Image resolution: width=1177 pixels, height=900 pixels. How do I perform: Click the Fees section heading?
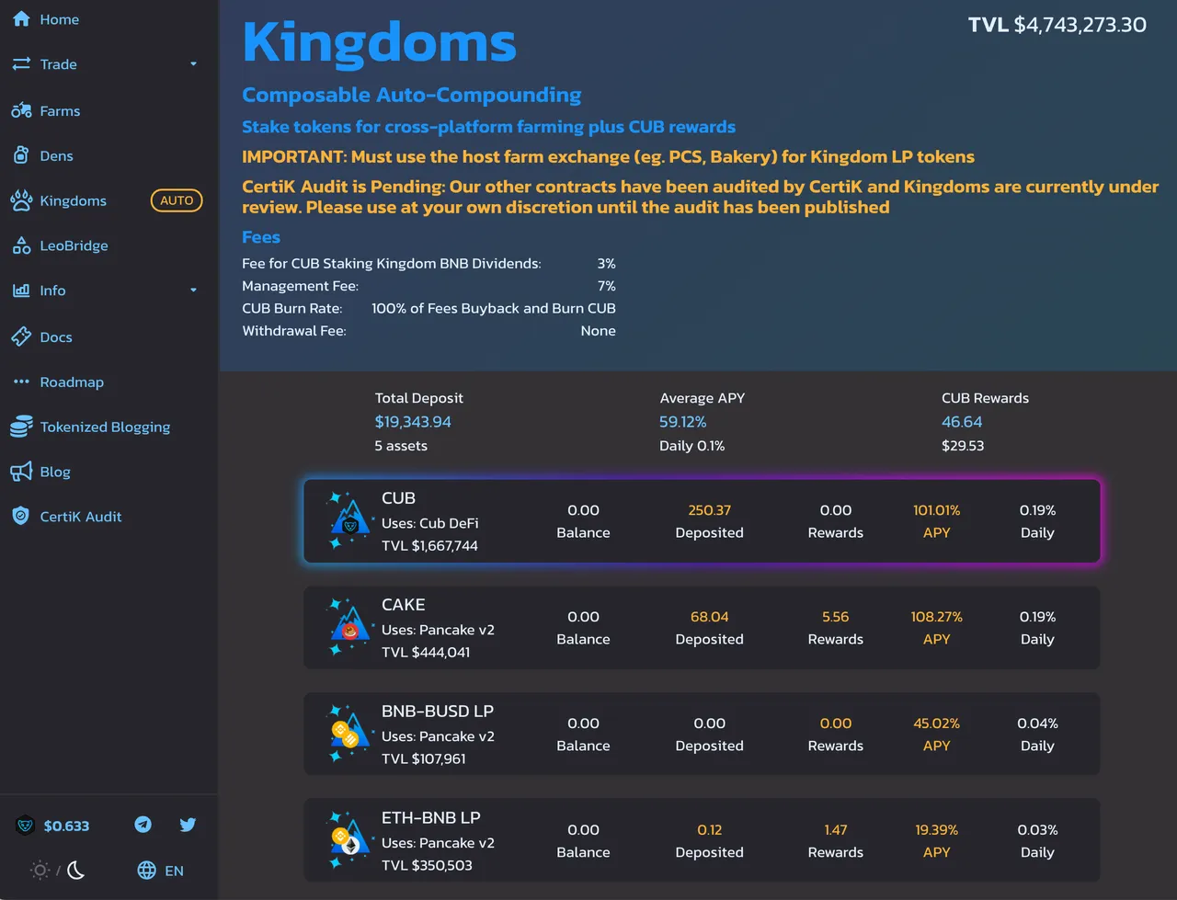[261, 237]
